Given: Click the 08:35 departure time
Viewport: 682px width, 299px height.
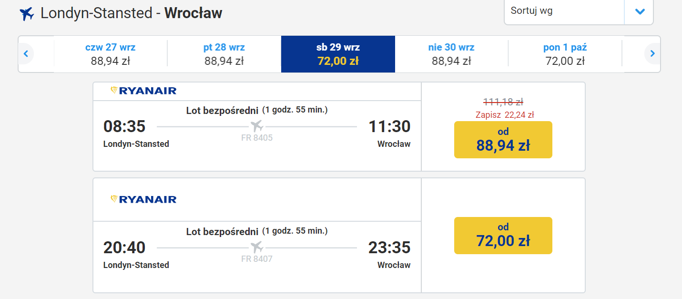Looking at the screenshot, I should (124, 126).
